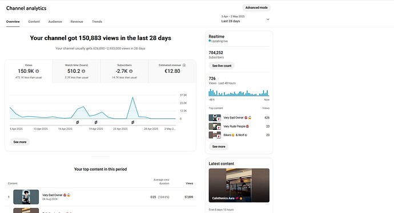Click info icon beside Subscribers -2.7K

[131, 71]
